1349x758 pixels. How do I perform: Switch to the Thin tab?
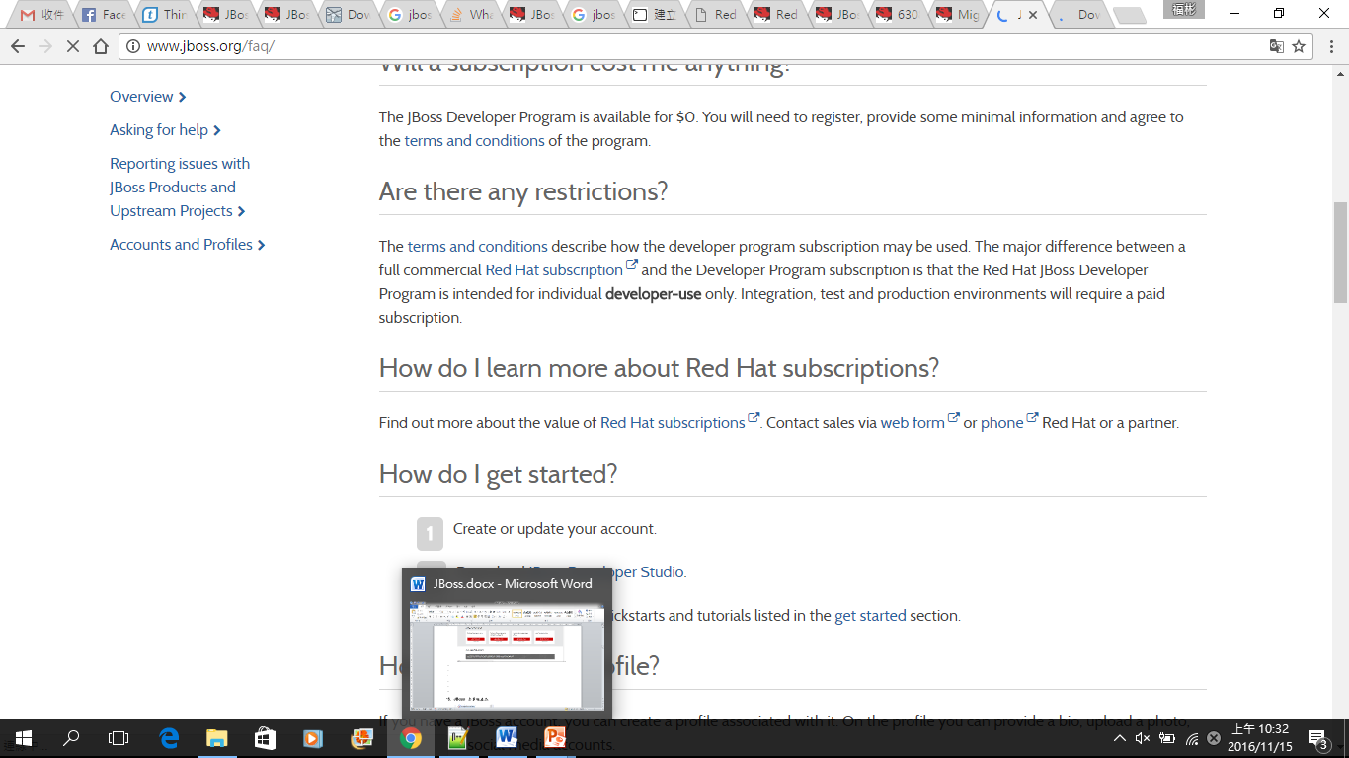pyautogui.click(x=164, y=15)
